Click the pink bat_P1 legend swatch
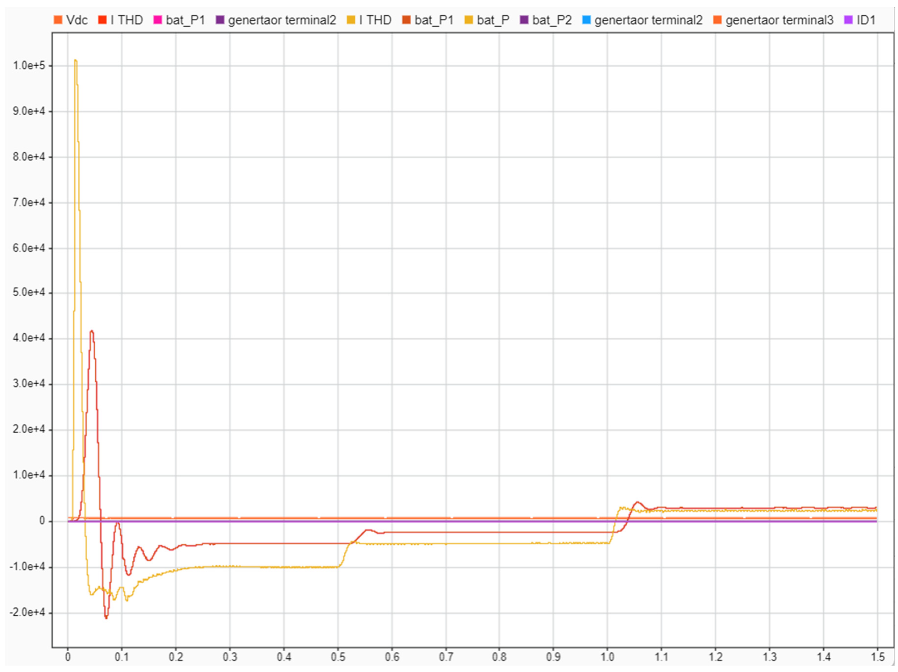Viewport: 898px width, 672px height. pos(157,20)
